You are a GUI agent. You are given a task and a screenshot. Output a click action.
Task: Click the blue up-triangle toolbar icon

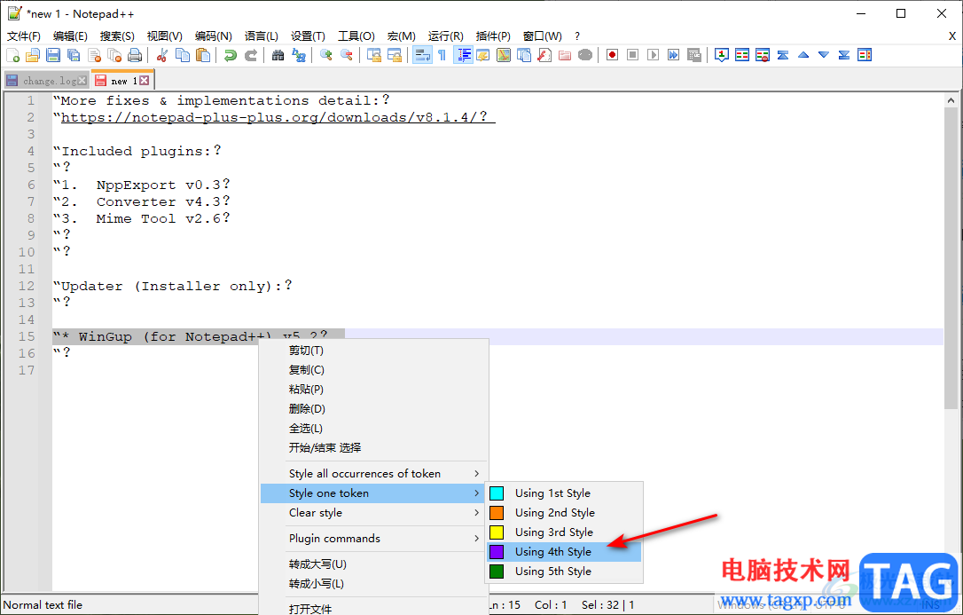tap(803, 55)
